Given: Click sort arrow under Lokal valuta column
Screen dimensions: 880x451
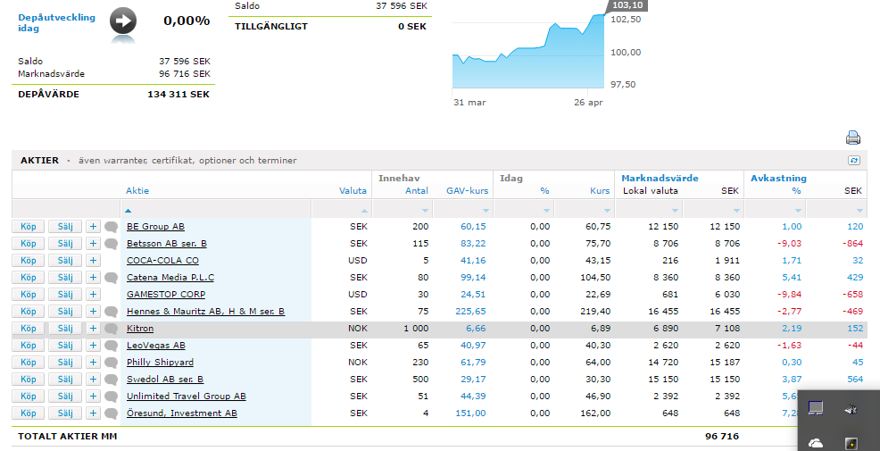Looking at the screenshot, I should (675, 211).
